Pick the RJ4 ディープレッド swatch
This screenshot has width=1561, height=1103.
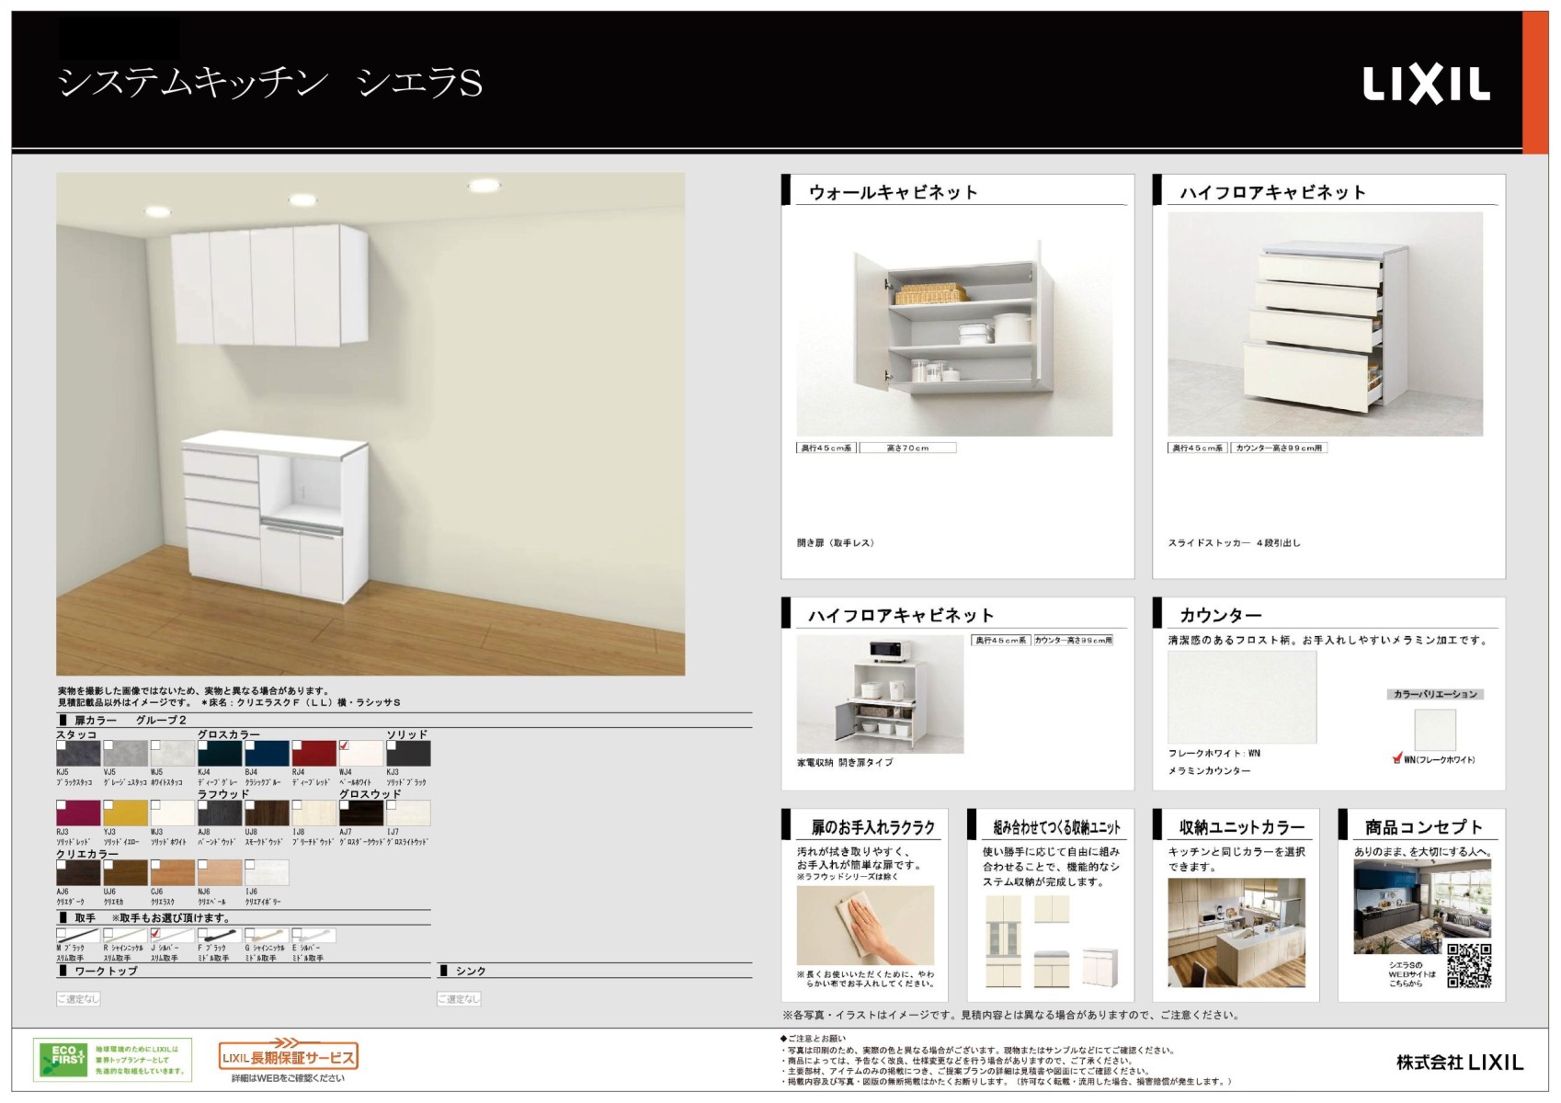[314, 754]
